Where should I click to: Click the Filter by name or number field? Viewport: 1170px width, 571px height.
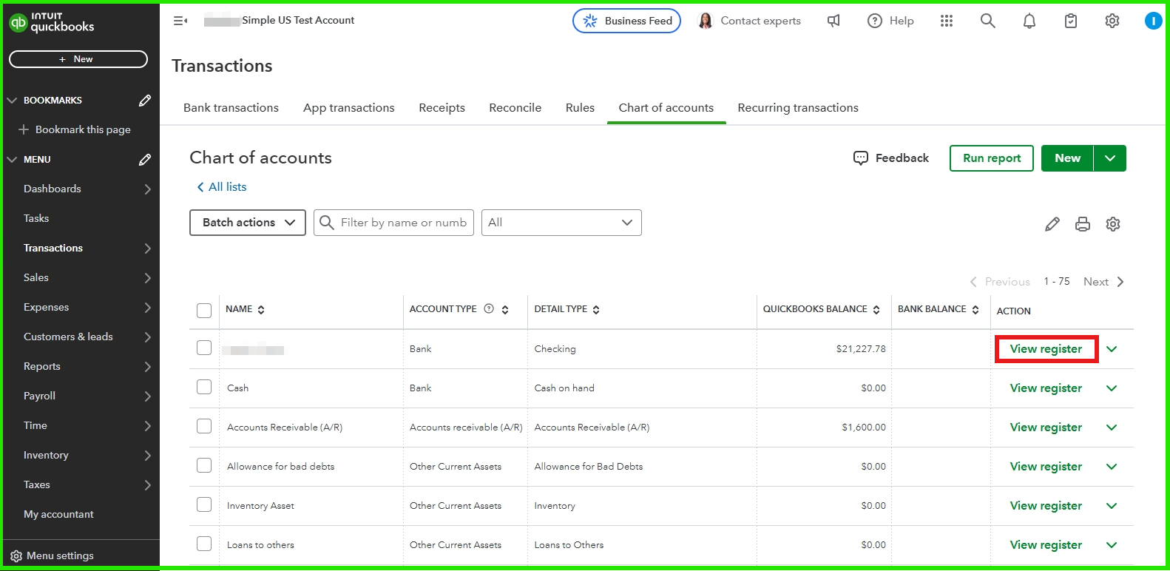pos(393,223)
